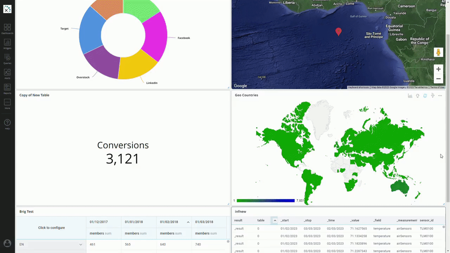Open the More menu in sidebar
The width and height of the screenshot is (450, 253).
[x=7, y=104]
